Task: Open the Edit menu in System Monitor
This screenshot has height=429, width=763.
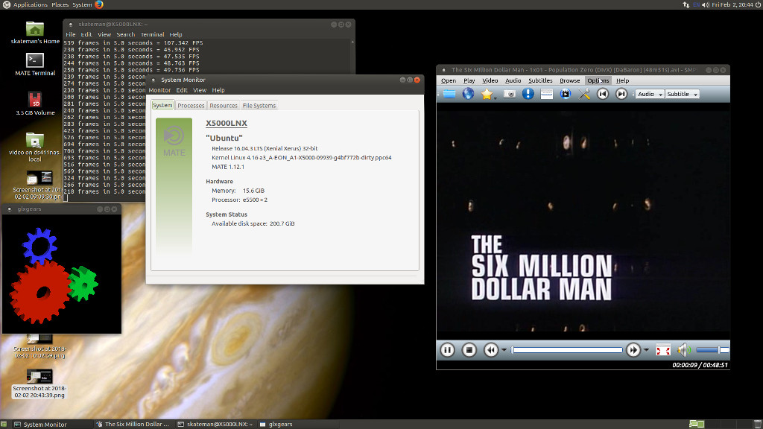Action: tap(182, 90)
